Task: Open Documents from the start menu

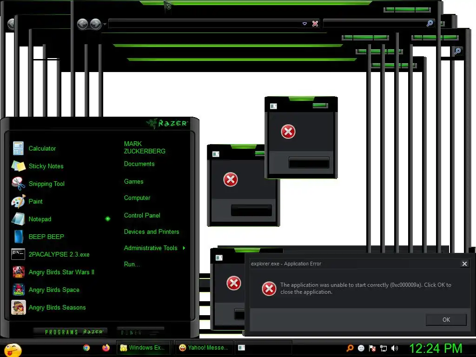Action: click(139, 164)
